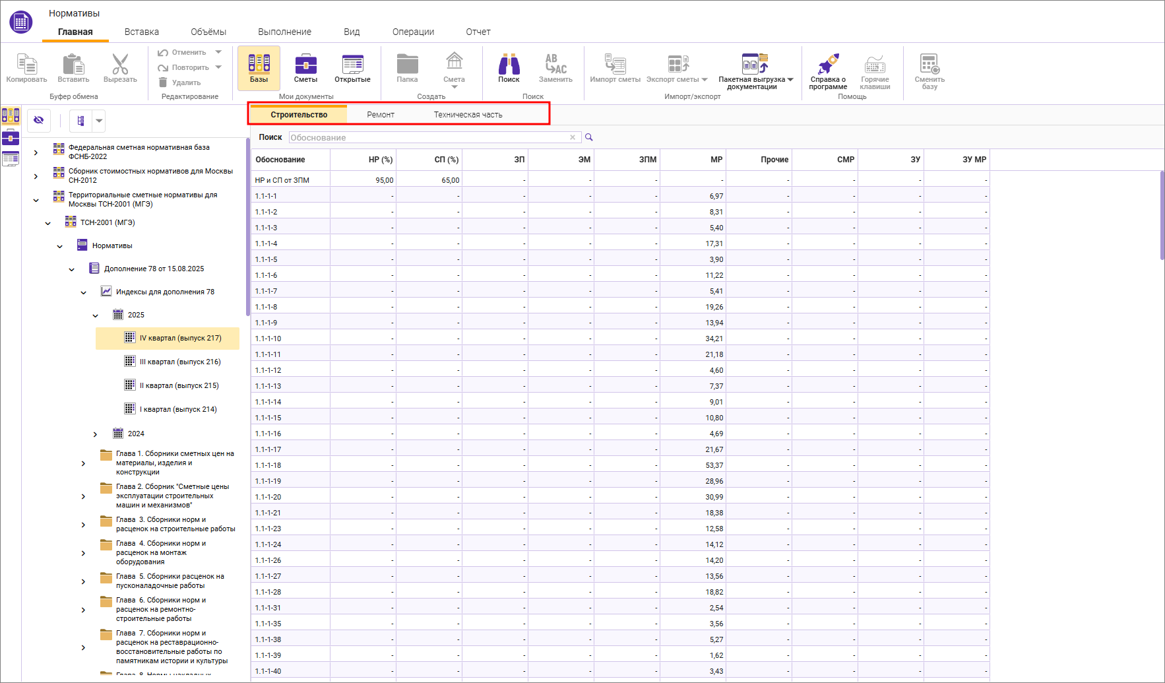
Task: Expand Федеральная сметная нормативная база node
Action: click(x=36, y=152)
